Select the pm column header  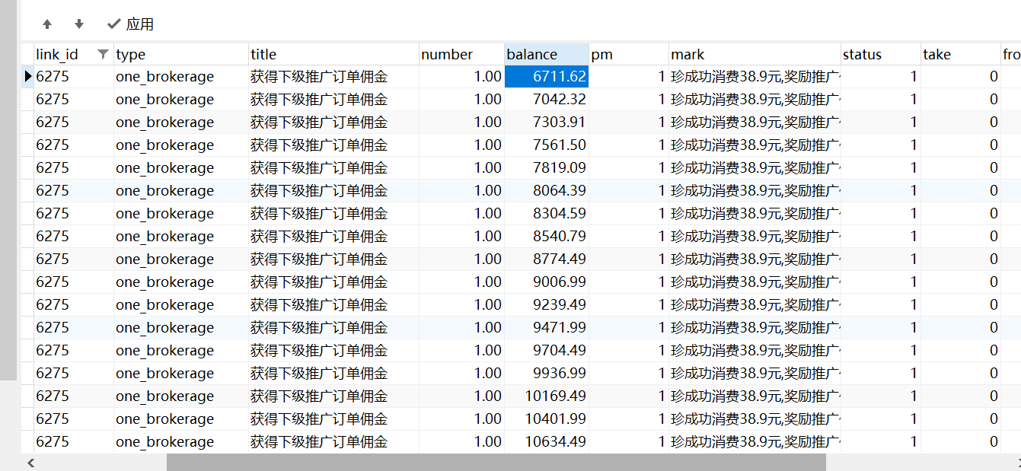coord(601,54)
